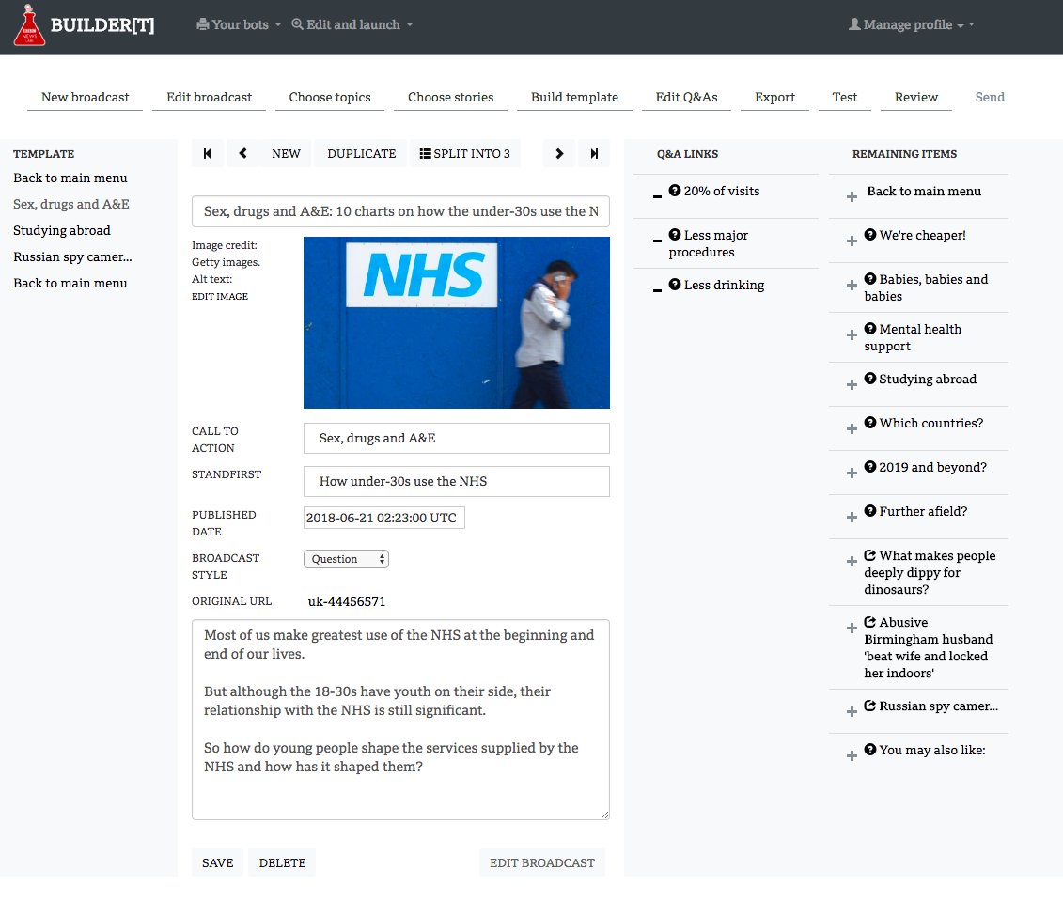Click original URL value 'uk-44456571'
Viewport: 1063px width, 900px height.
point(347,602)
